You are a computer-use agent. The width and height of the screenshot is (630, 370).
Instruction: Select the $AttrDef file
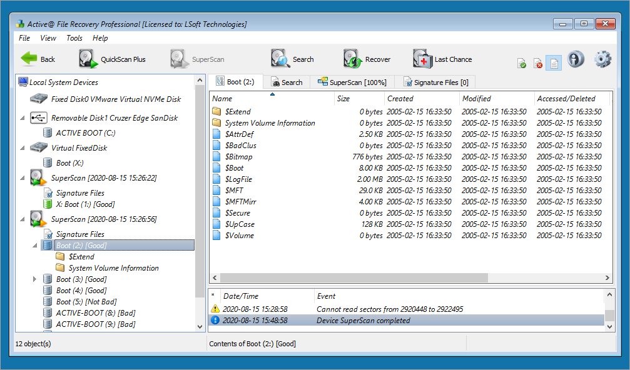240,134
